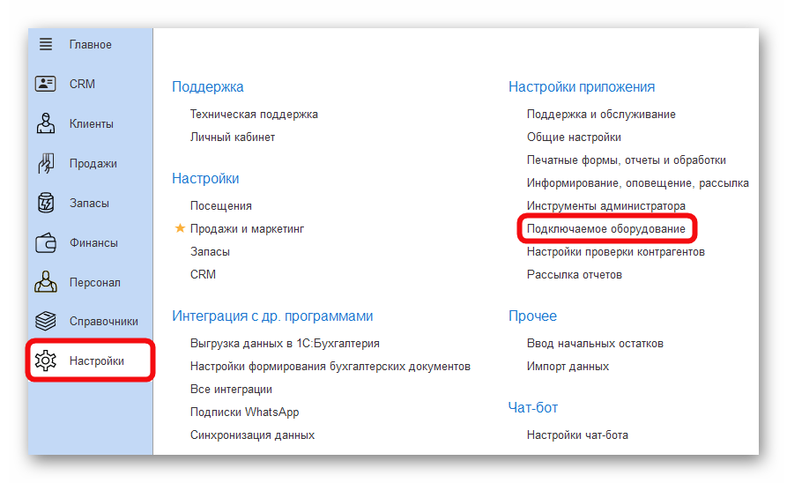Open Инструменты администратора
This screenshot has width=787, height=483.
tap(605, 206)
